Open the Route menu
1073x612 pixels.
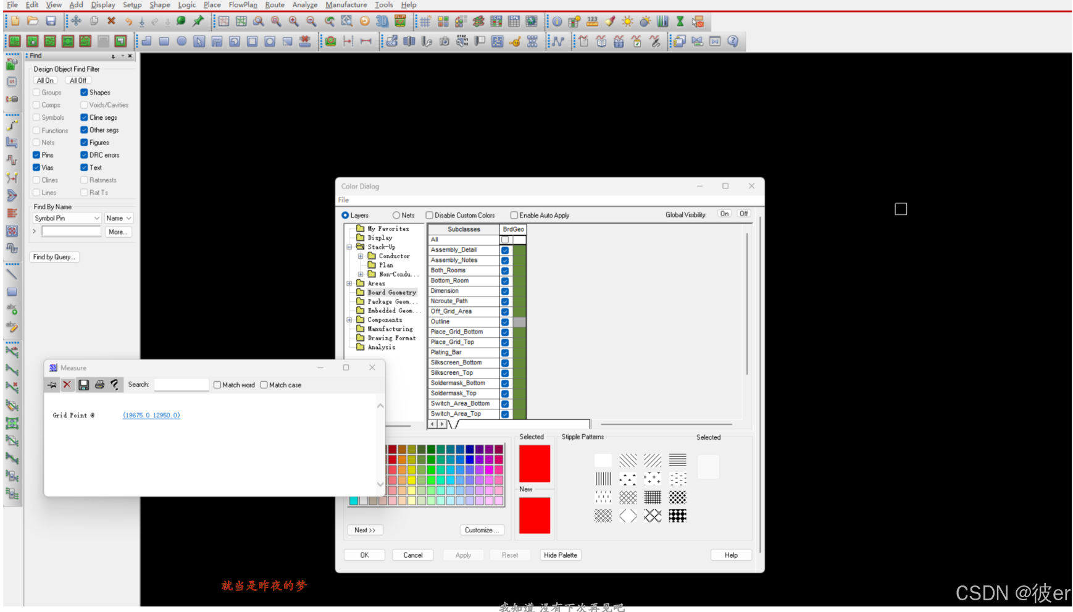point(275,5)
